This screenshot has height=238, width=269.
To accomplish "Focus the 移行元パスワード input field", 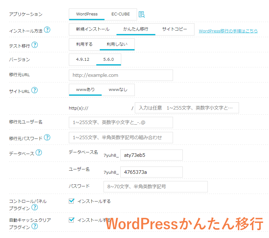I will 121,137.
